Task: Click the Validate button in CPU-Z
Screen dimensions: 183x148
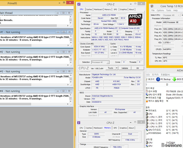Action: (x=125, y=68)
